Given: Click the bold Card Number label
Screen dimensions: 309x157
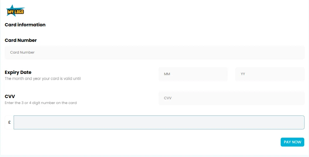Looking at the screenshot, I should point(21,40).
